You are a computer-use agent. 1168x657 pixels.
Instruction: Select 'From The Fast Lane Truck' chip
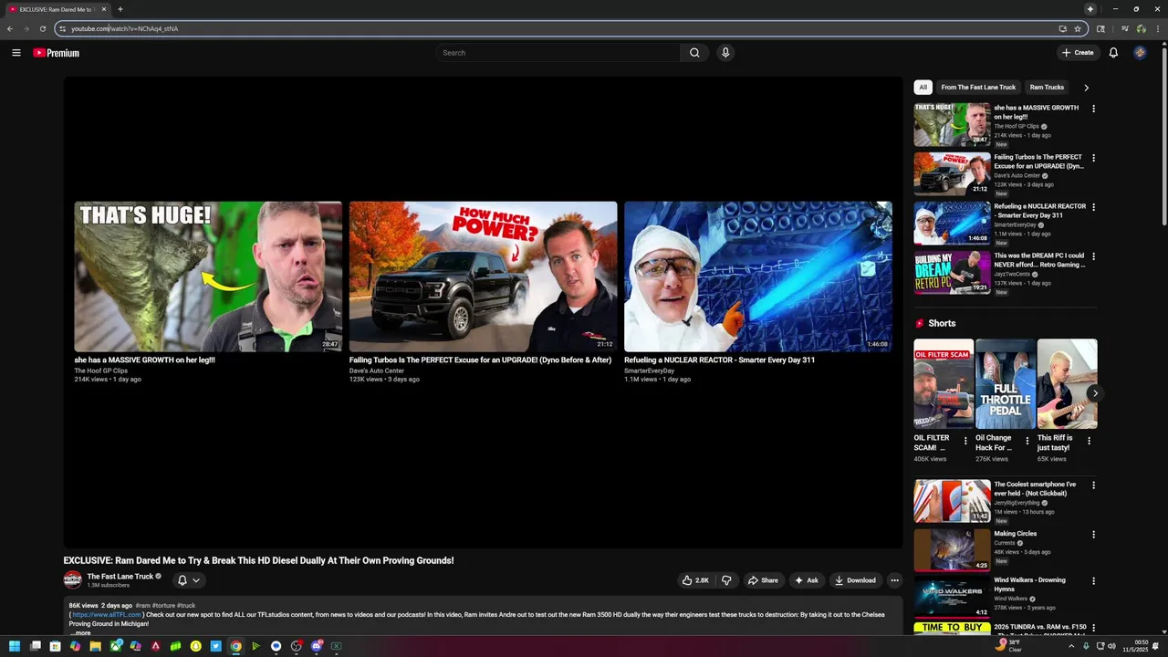pyautogui.click(x=978, y=88)
